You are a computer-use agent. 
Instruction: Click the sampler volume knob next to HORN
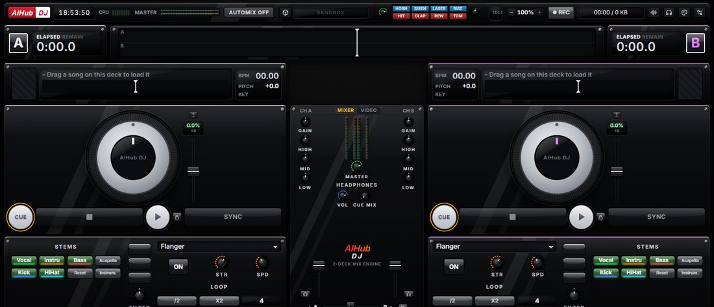[383, 12]
